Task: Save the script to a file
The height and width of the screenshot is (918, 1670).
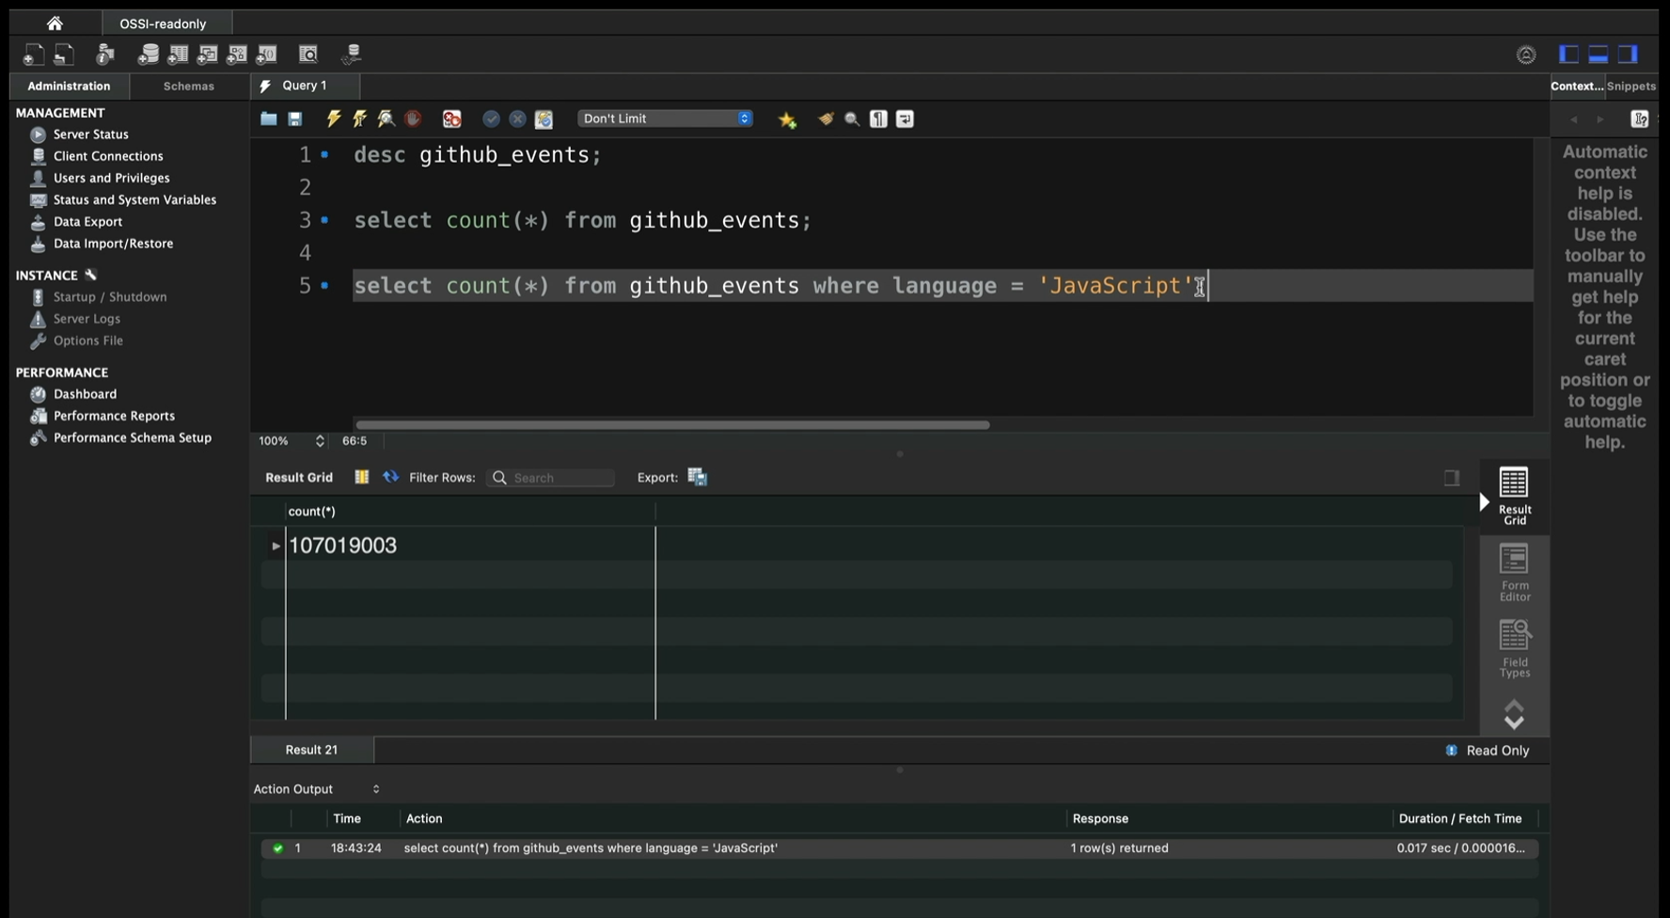Action: [295, 119]
